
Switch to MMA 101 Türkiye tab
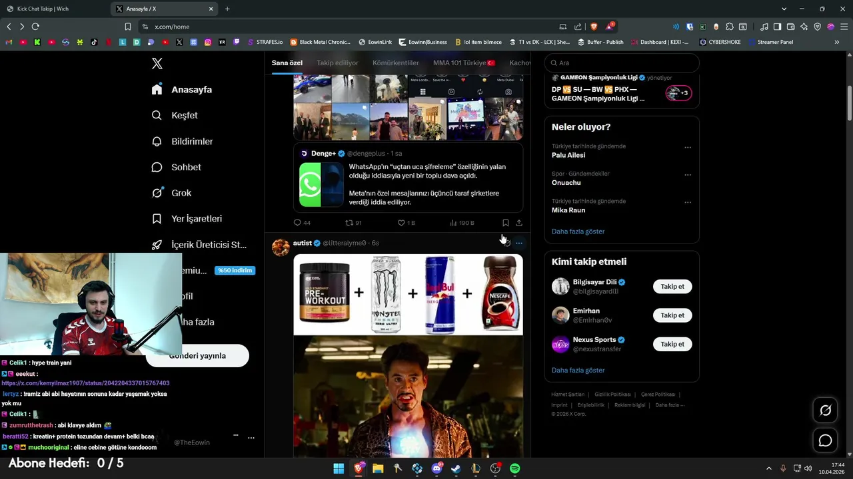464,63
